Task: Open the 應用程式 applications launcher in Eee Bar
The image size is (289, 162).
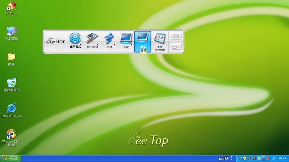Action: 75,40
